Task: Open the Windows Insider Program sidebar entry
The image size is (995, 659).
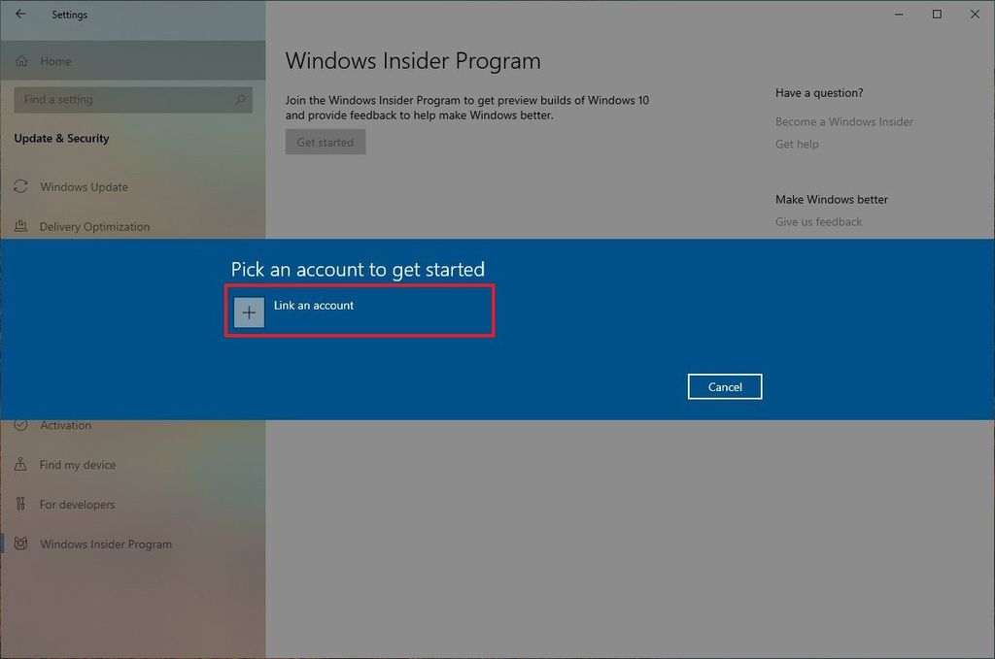Action: (106, 544)
